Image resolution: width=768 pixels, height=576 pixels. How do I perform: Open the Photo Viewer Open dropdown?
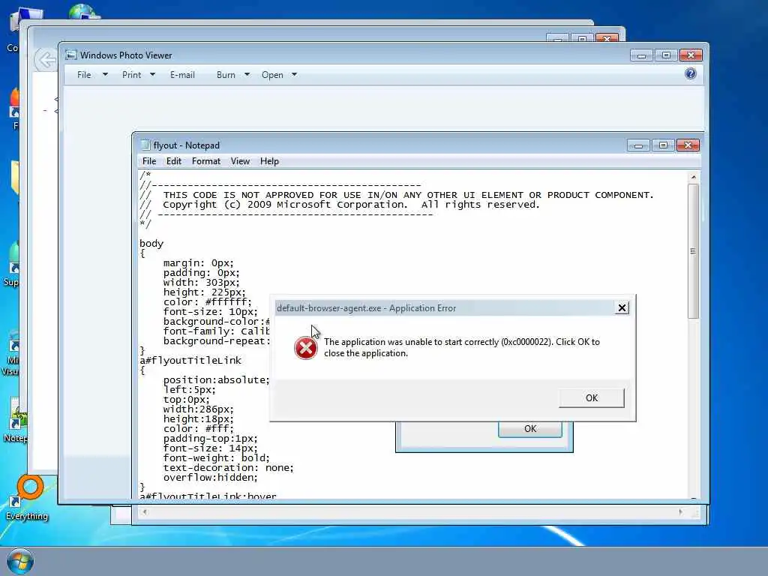tap(279, 75)
